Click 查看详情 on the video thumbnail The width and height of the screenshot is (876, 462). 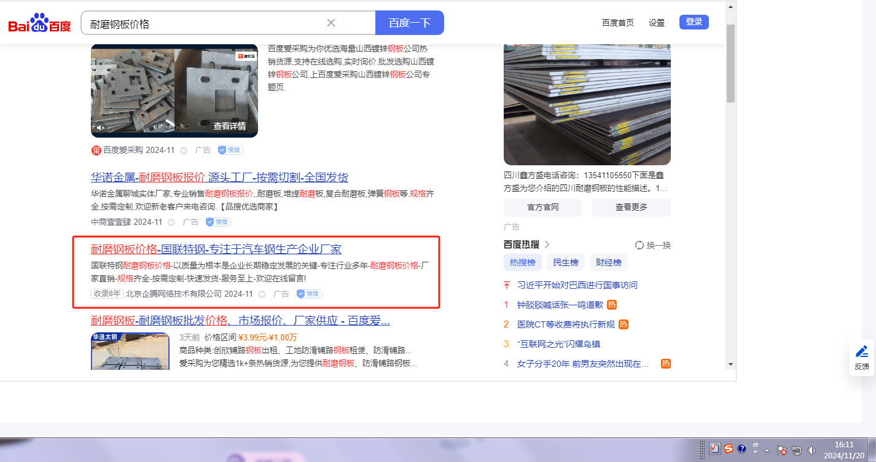pyautogui.click(x=230, y=126)
